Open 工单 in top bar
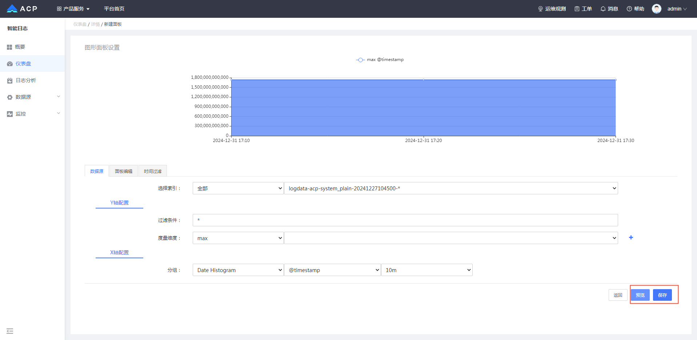697x340 pixels. pos(583,9)
